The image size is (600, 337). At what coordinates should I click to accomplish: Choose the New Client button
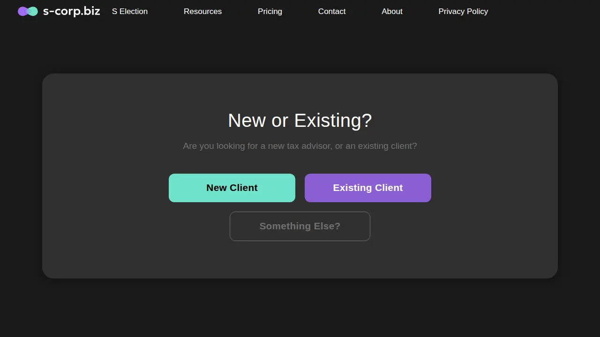tap(232, 188)
